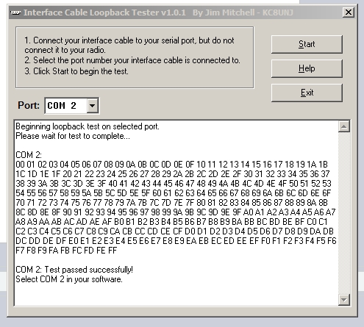This screenshot has width=364, height=327.
Task: Click the "Select COM 2 in your software" line
Action: 69,279
